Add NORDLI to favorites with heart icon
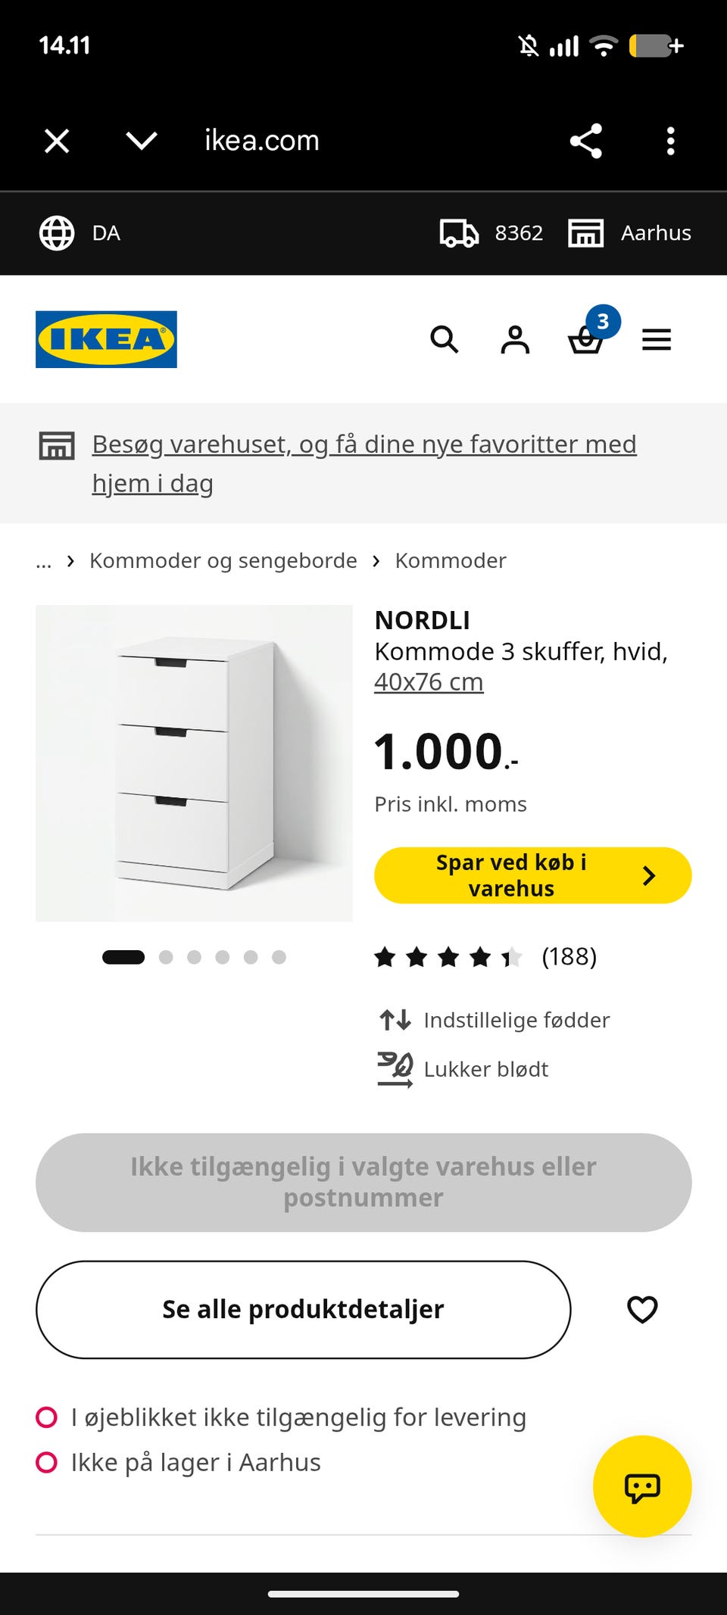The height and width of the screenshot is (1615, 727). point(642,1310)
